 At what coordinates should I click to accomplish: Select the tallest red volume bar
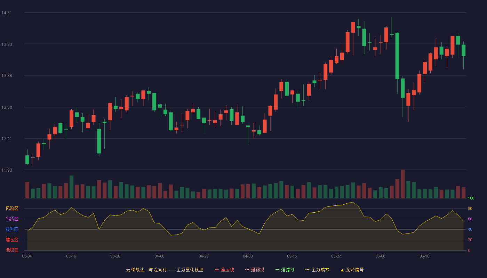(x=403, y=184)
